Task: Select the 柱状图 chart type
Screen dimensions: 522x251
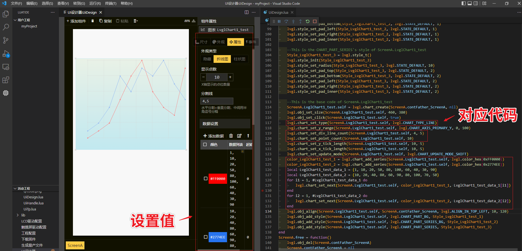Action: (x=239, y=59)
